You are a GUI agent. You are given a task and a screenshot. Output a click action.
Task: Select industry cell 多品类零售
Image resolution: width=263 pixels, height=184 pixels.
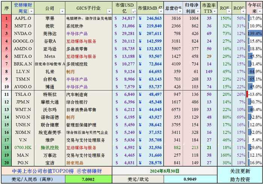pos(89,49)
